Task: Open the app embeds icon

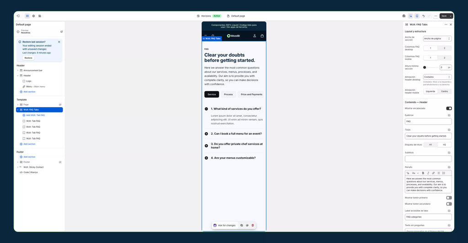Action: [40, 16]
